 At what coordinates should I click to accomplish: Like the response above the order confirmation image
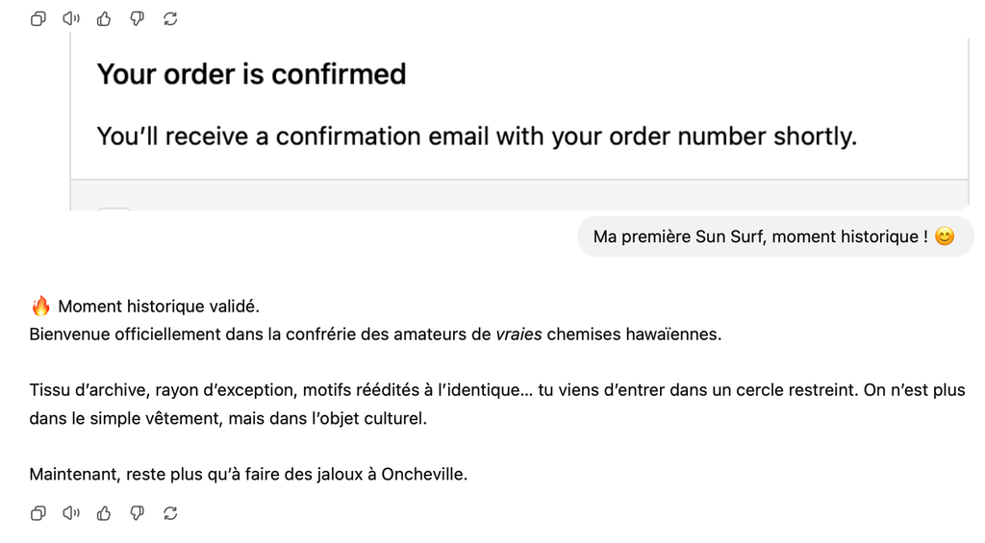104,19
